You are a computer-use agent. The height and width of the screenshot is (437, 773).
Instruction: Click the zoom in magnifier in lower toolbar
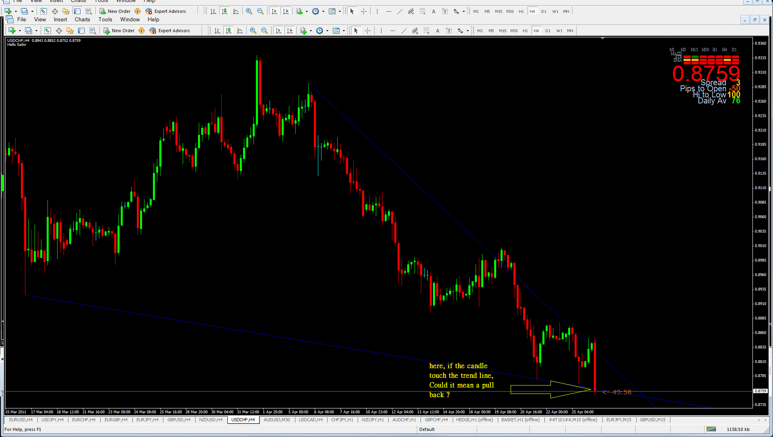(x=253, y=31)
